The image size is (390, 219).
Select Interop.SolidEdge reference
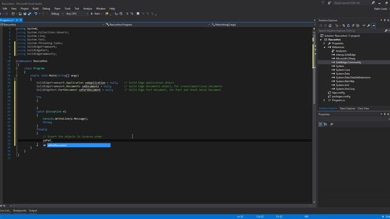346,55
